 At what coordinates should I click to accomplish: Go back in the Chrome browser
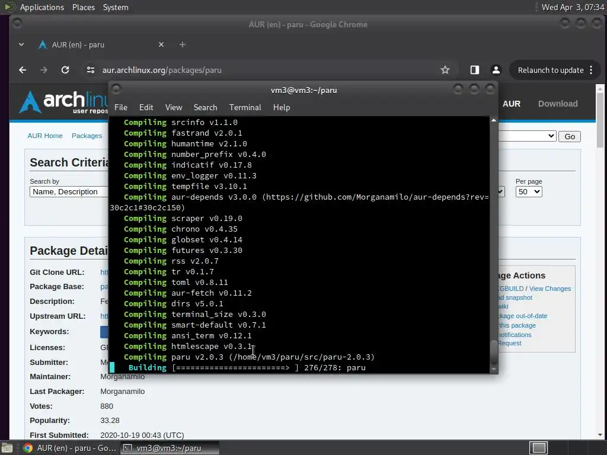pos(23,70)
